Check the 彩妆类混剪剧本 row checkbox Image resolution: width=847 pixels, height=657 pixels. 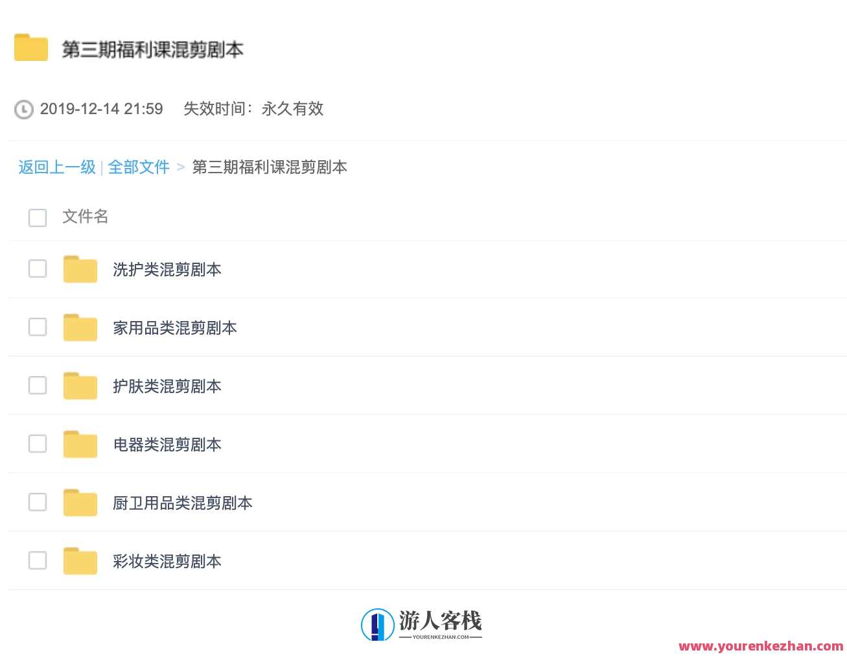click(x=37, y=560)
